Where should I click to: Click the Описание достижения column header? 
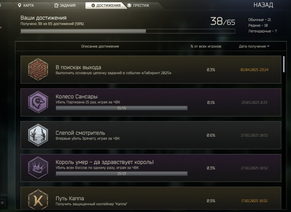click(100, 46)
